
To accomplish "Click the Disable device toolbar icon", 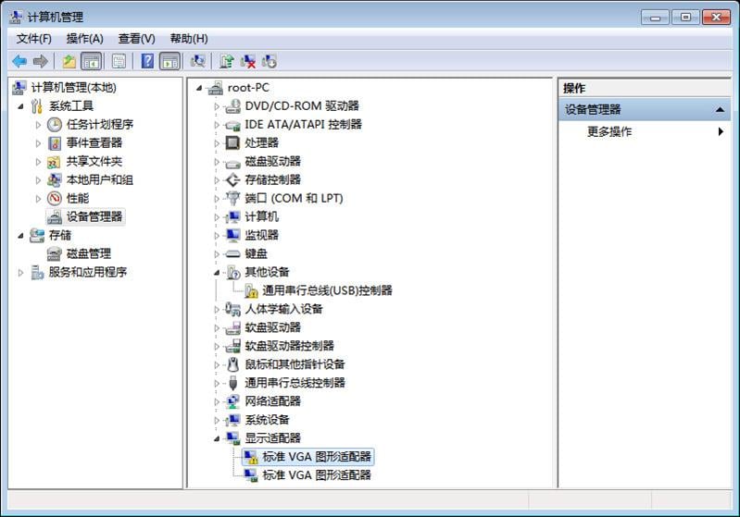I will tap(269, 61).
